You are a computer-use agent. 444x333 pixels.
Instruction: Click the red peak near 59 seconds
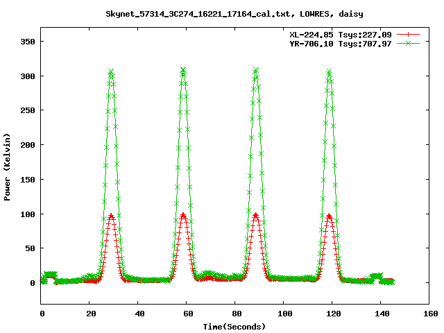[x=183, y=215]
